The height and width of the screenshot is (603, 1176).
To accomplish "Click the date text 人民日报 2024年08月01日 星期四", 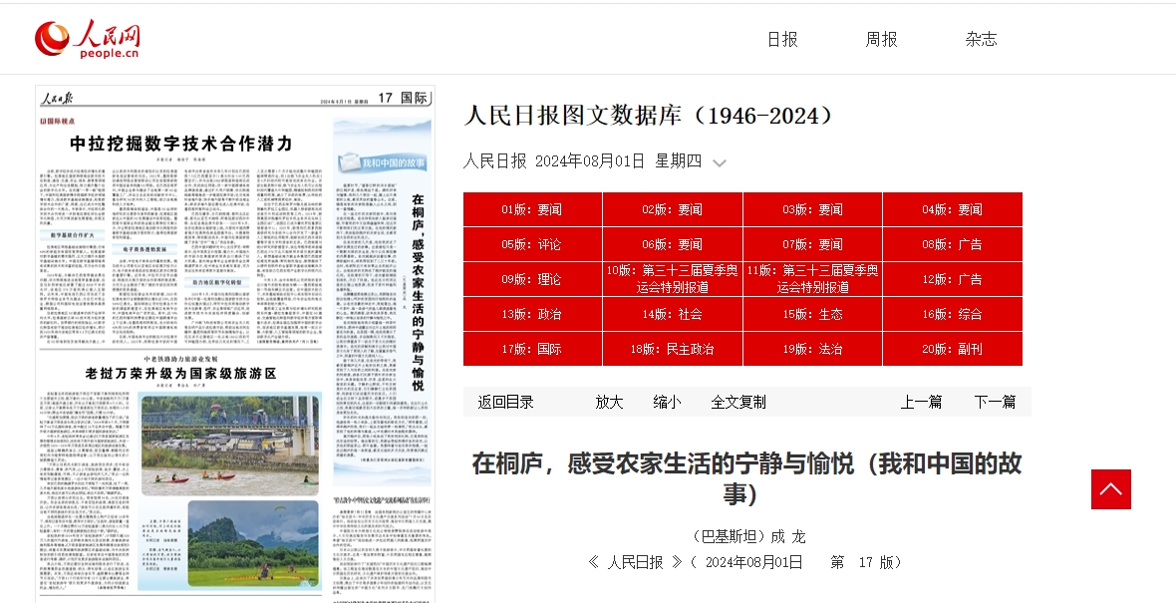I will 582,161.
